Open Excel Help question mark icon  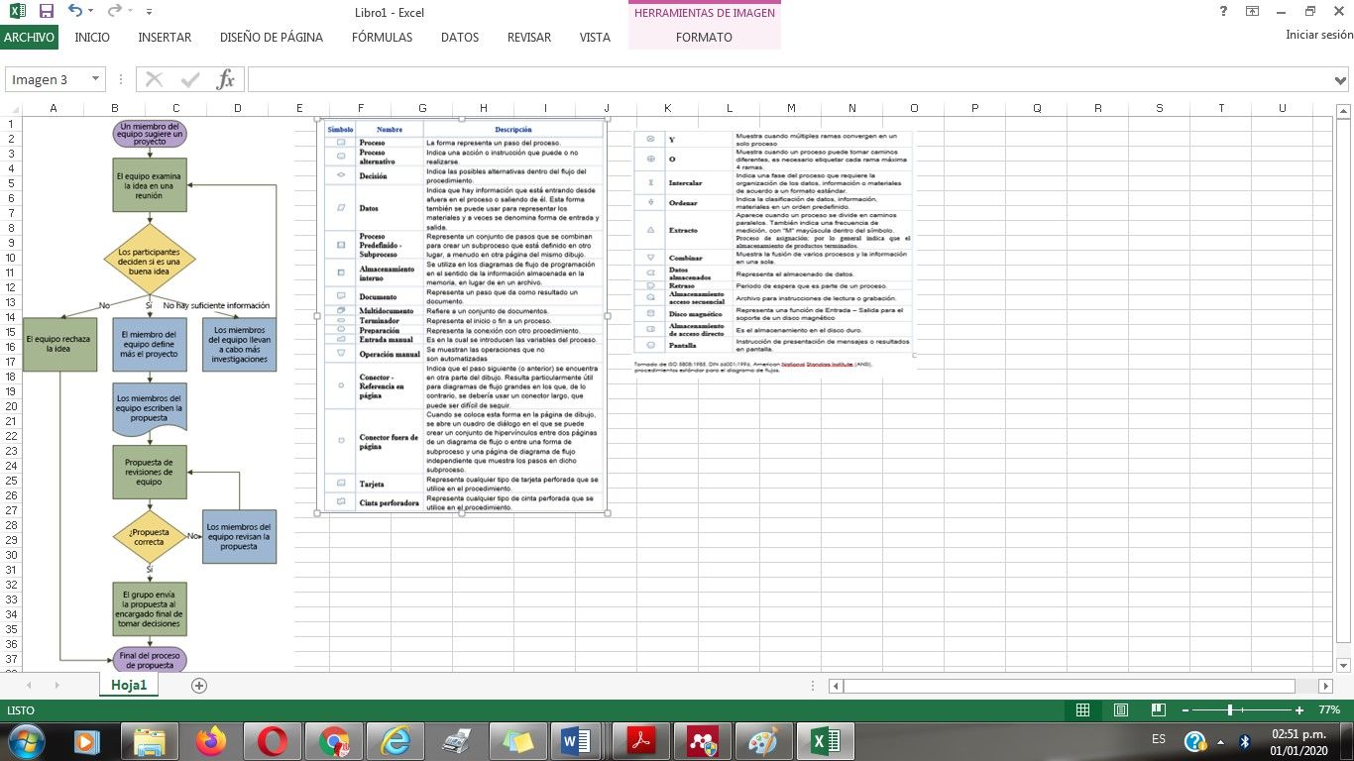(1223, 11)
